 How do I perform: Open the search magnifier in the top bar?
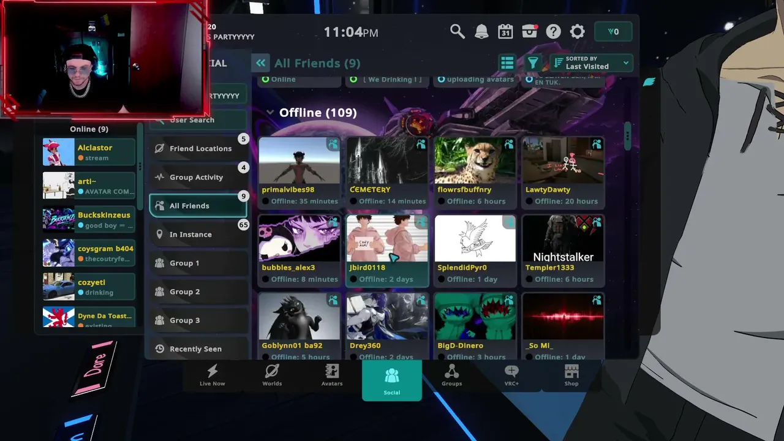pyautogui.click(x=458, y=31)
